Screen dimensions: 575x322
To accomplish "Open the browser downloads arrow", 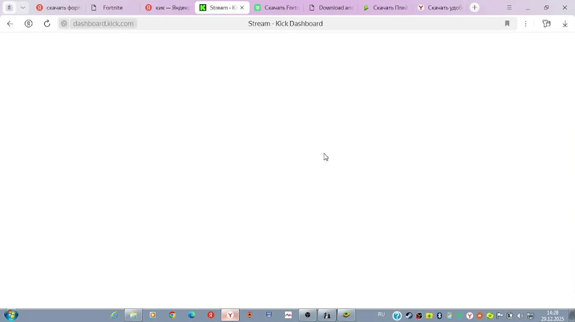I will 565,24.
